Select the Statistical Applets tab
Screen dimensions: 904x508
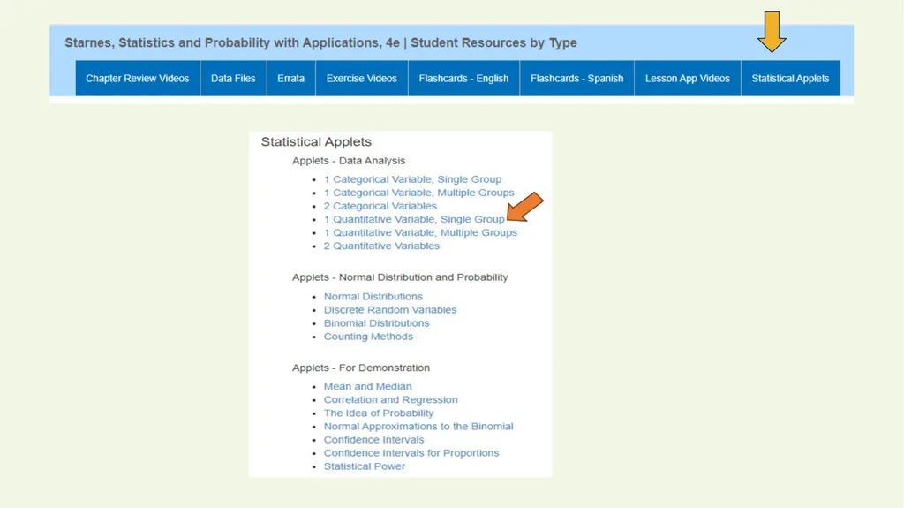[x=790, y=78]
